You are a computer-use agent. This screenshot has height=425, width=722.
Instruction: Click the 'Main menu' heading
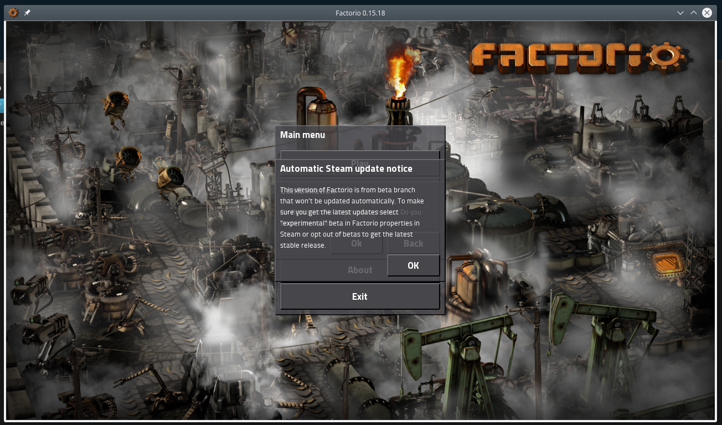302,135
